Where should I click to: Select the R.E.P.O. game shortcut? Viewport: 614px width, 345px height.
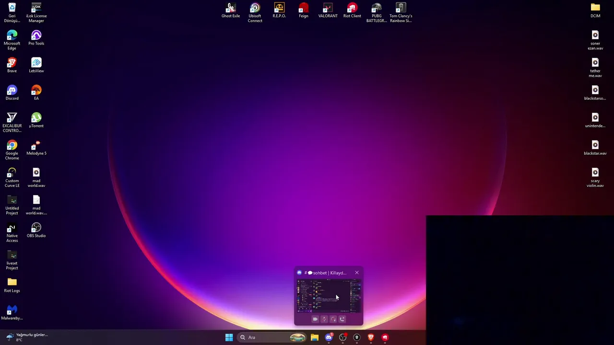pyautogui.click(x=279, y=11)
